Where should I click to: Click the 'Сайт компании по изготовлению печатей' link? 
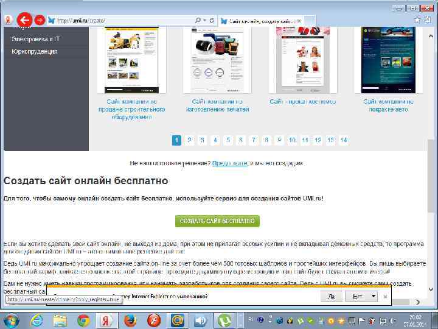217,105
